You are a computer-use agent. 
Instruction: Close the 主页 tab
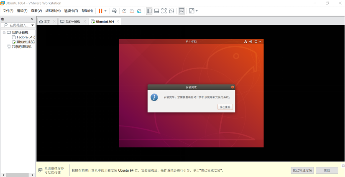[54, 21]
